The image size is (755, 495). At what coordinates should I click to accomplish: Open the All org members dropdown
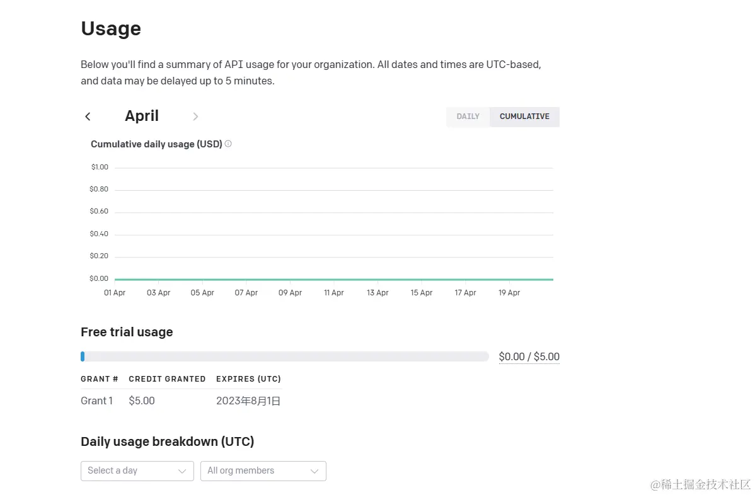coord(256,470)
